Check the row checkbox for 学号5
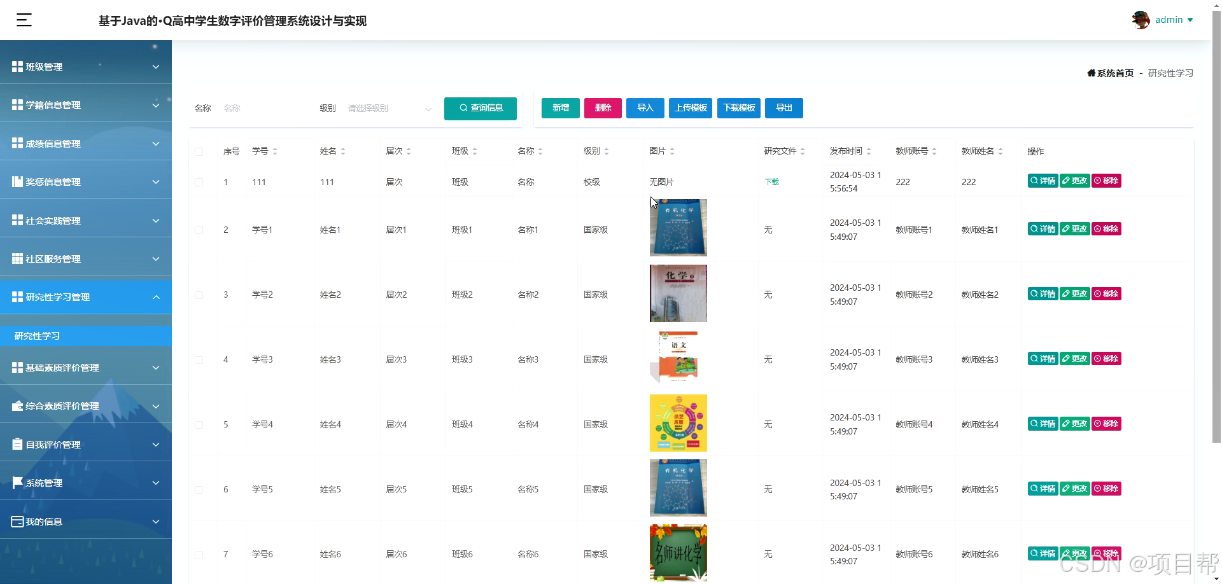 coord(199,489)
